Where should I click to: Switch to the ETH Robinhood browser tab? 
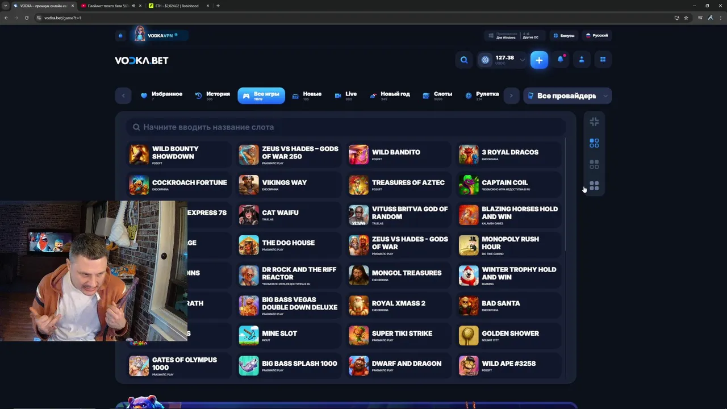coord(178,6)
